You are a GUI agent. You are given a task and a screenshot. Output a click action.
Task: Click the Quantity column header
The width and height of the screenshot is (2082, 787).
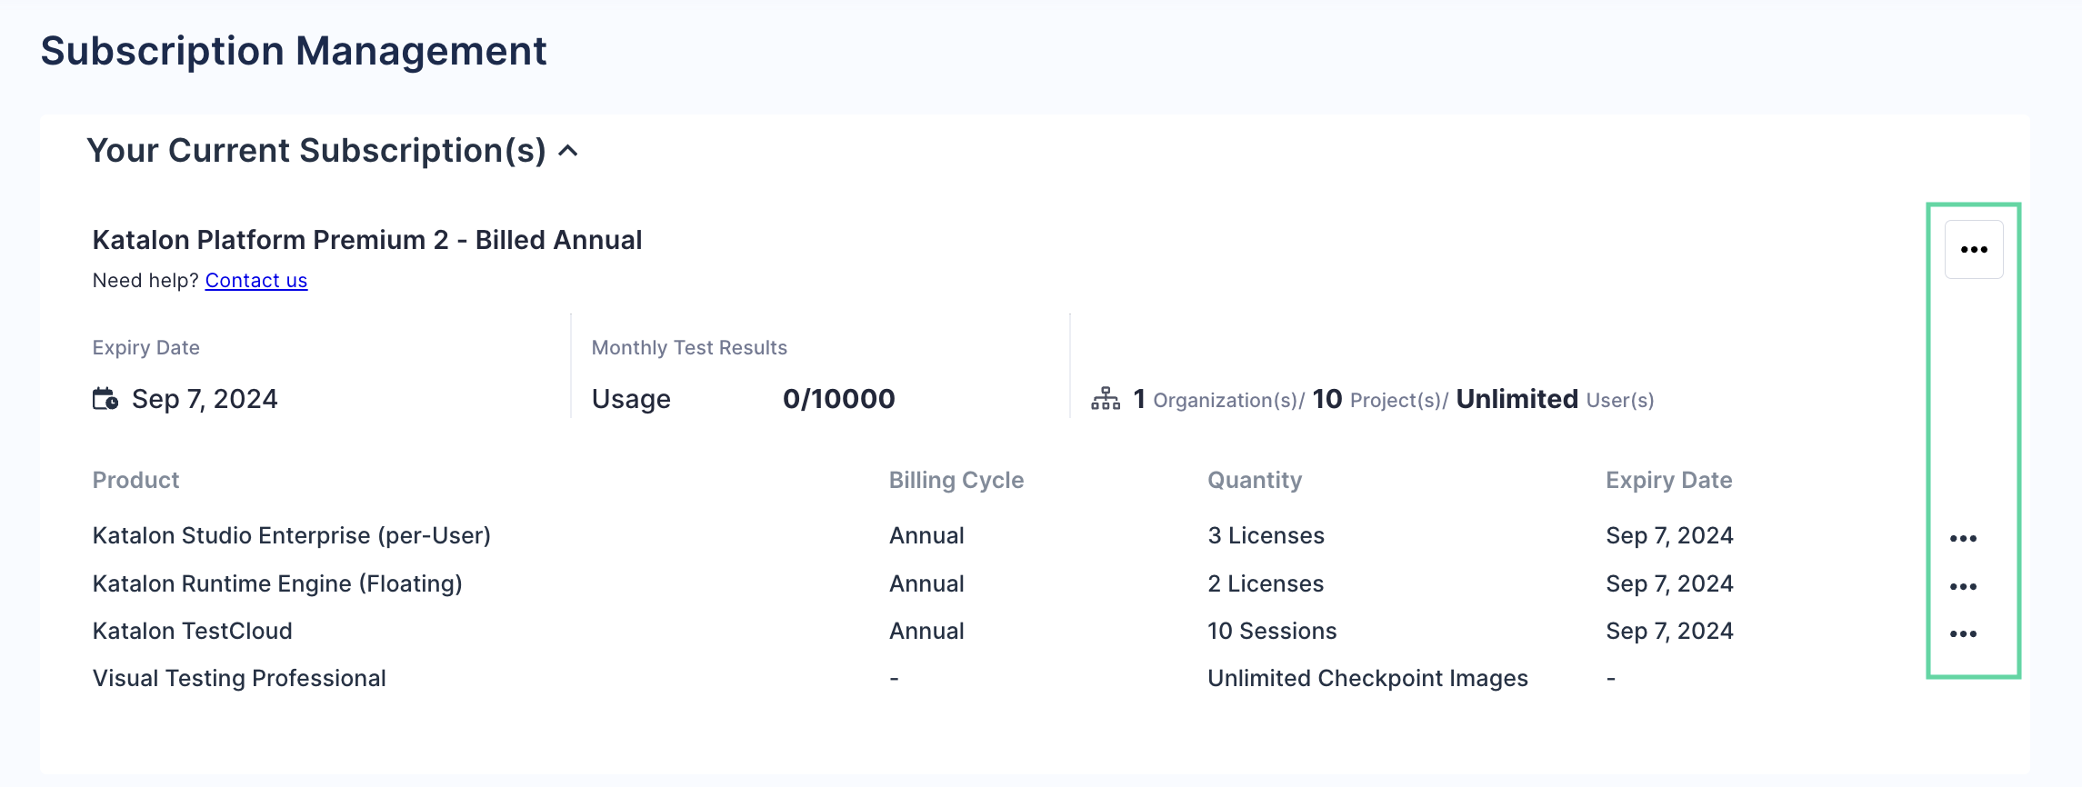pyautogui.click(x=1254, y=480)
